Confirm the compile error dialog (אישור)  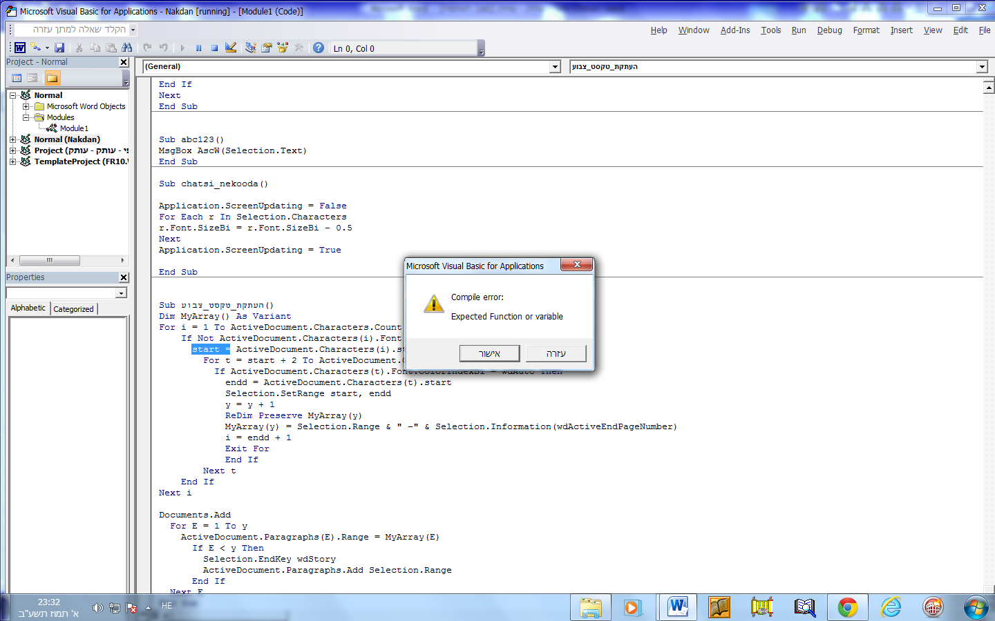pos(489,353)
